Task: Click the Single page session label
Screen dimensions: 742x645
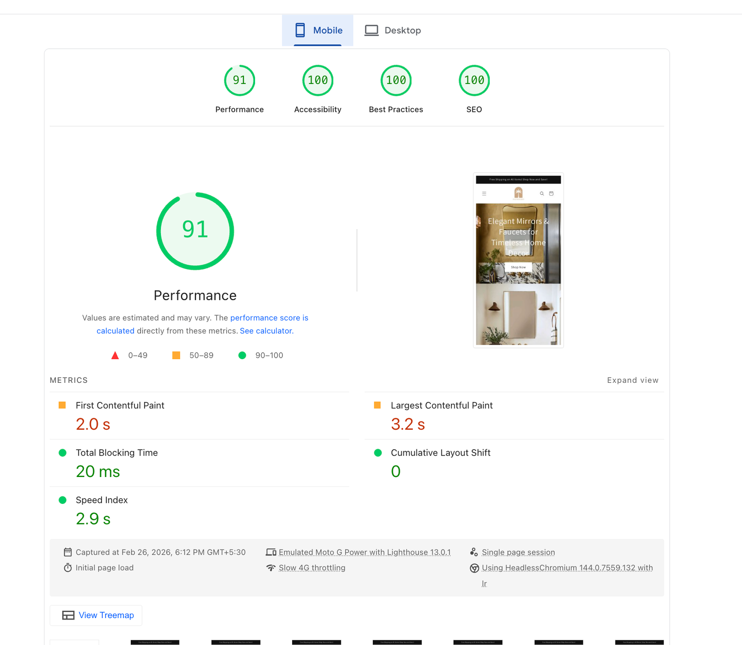Action: tap(518, 552)
